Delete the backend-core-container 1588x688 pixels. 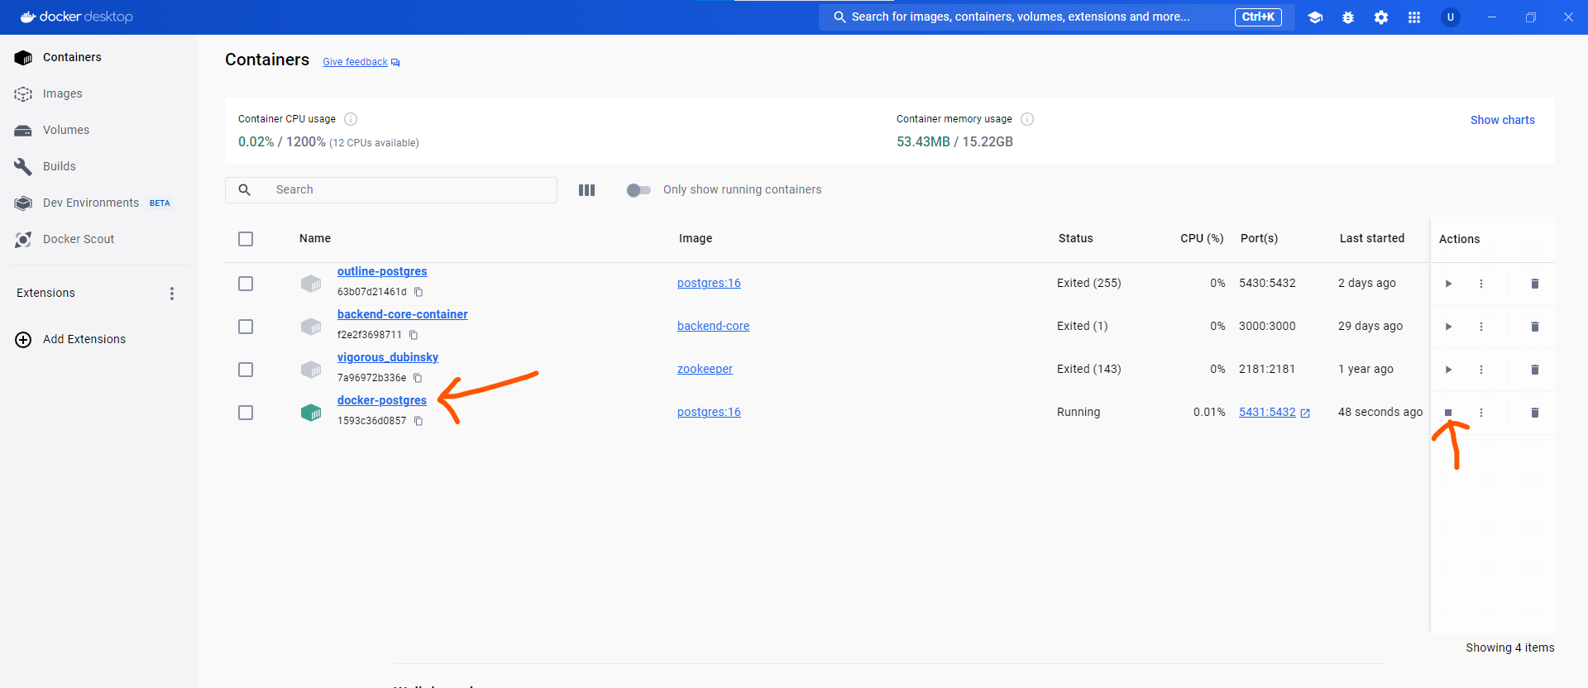(x=1535, y=327)
